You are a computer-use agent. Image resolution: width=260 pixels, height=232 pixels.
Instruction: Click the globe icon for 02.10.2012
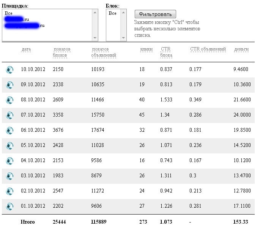[x=9, y=191]
